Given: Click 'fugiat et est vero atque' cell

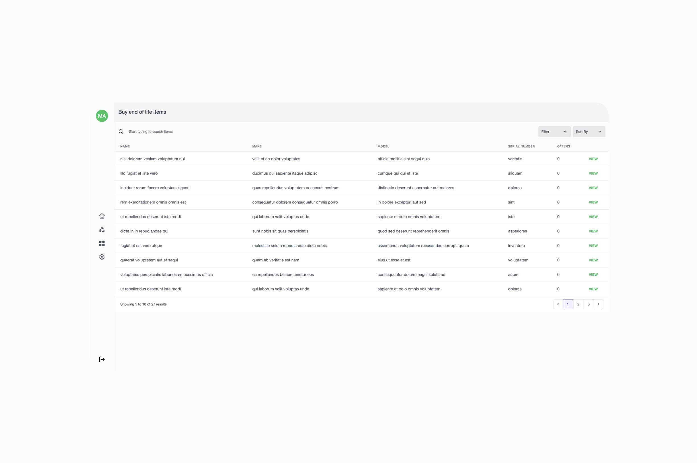Looking at the screenshot, I should (141, 246).
